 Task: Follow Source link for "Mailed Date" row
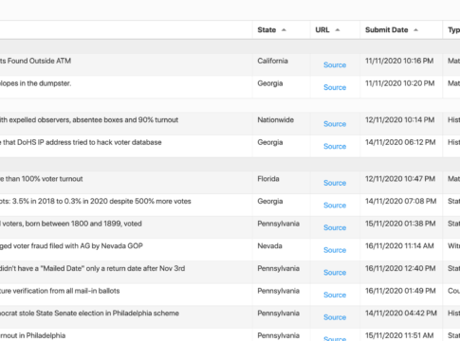[335, 273]
